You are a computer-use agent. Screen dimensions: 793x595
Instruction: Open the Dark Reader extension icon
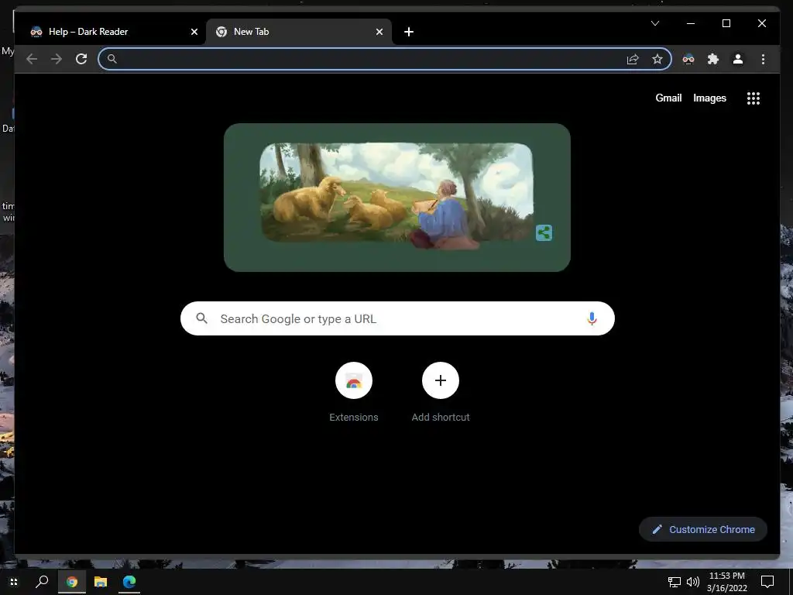pos(688,59)
